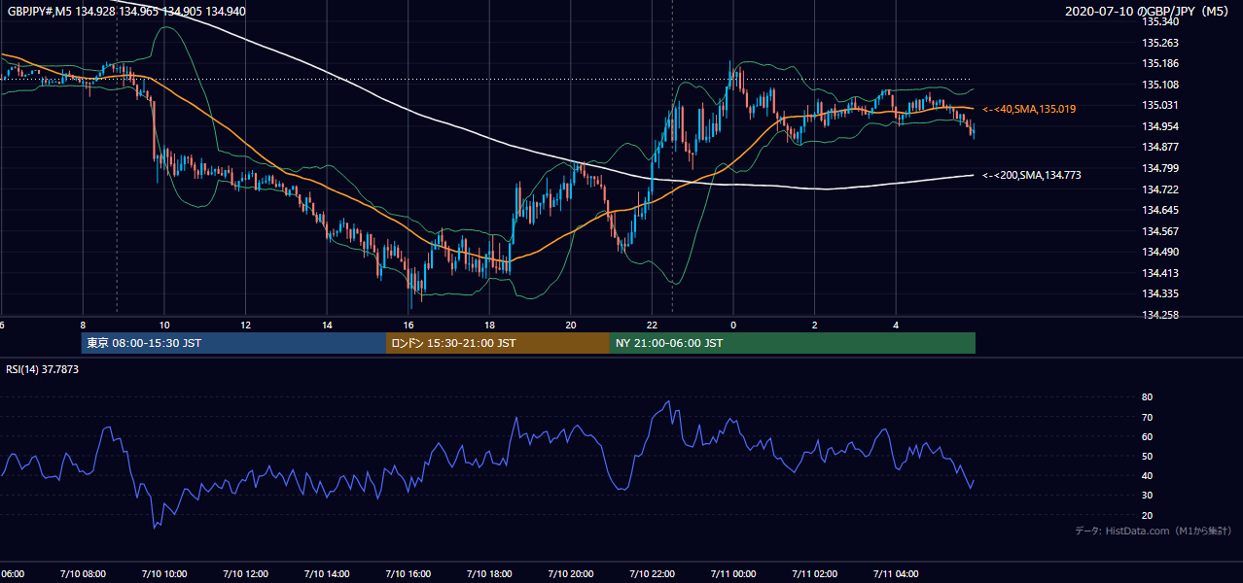Click the 7/10 18:00 date label
Viewport: 1243px width, 583px height.
click(x=490, y=573)
